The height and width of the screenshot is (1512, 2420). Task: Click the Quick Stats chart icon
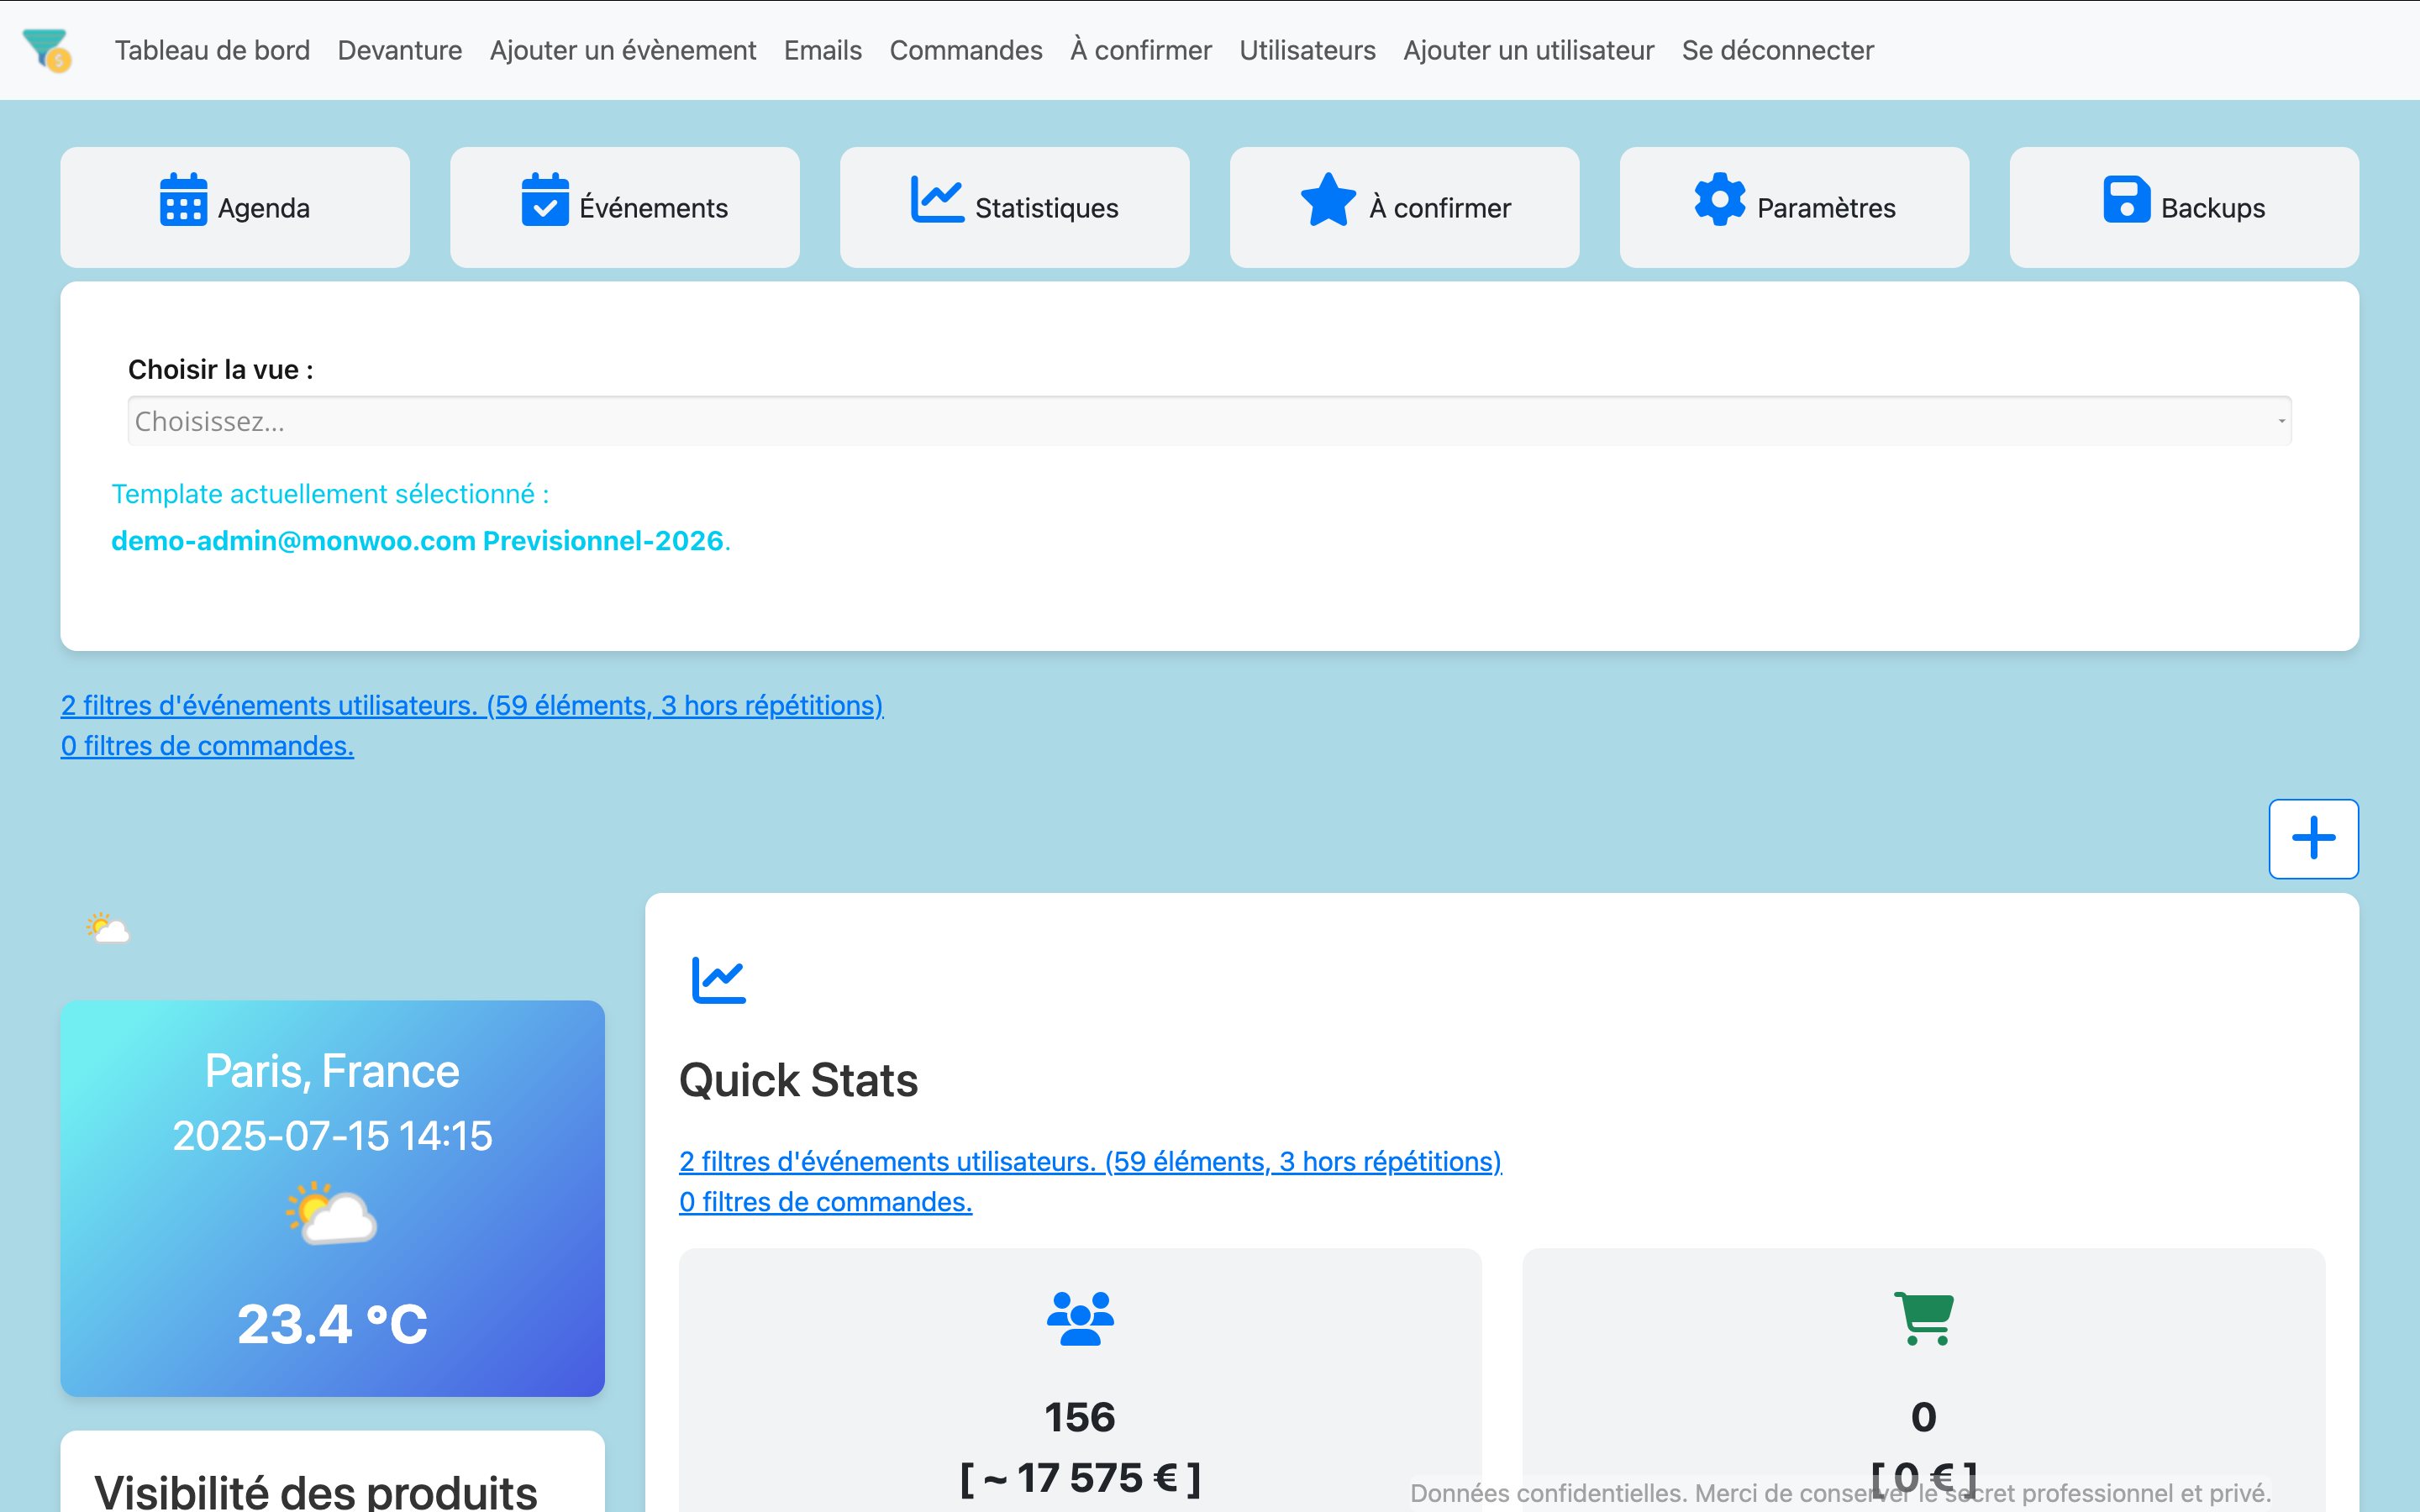coord(718,980)
